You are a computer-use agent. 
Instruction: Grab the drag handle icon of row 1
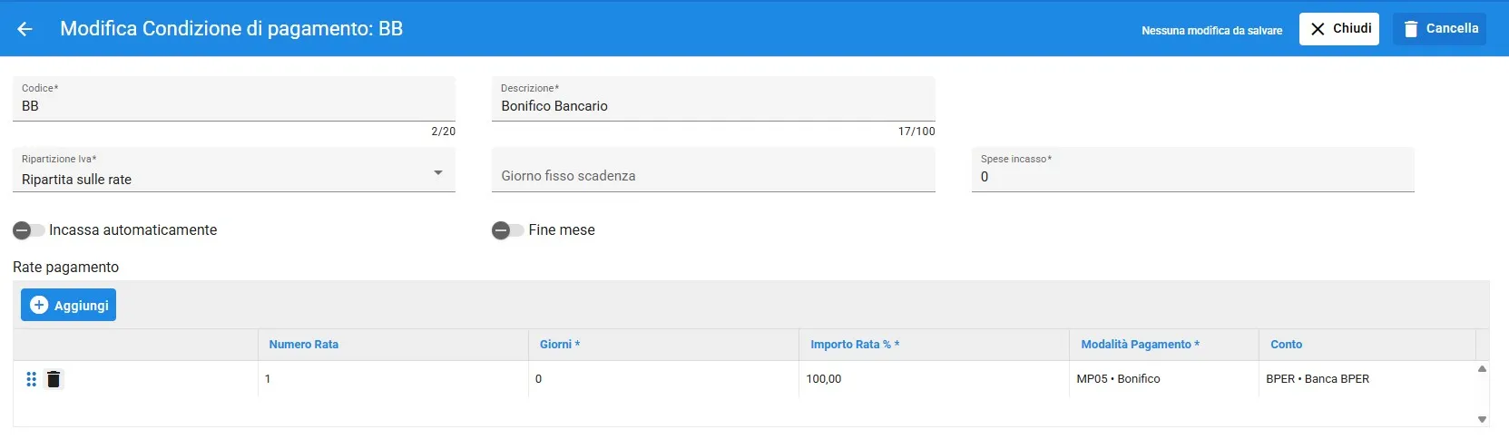coord(31,379)
